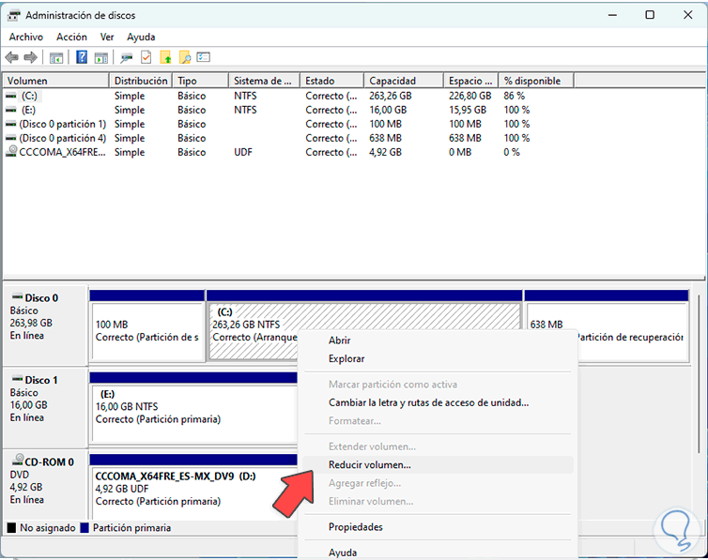Open the Acción menu
Image resolution: width=708 pixels, height=560 pixels.
point(71,37)
